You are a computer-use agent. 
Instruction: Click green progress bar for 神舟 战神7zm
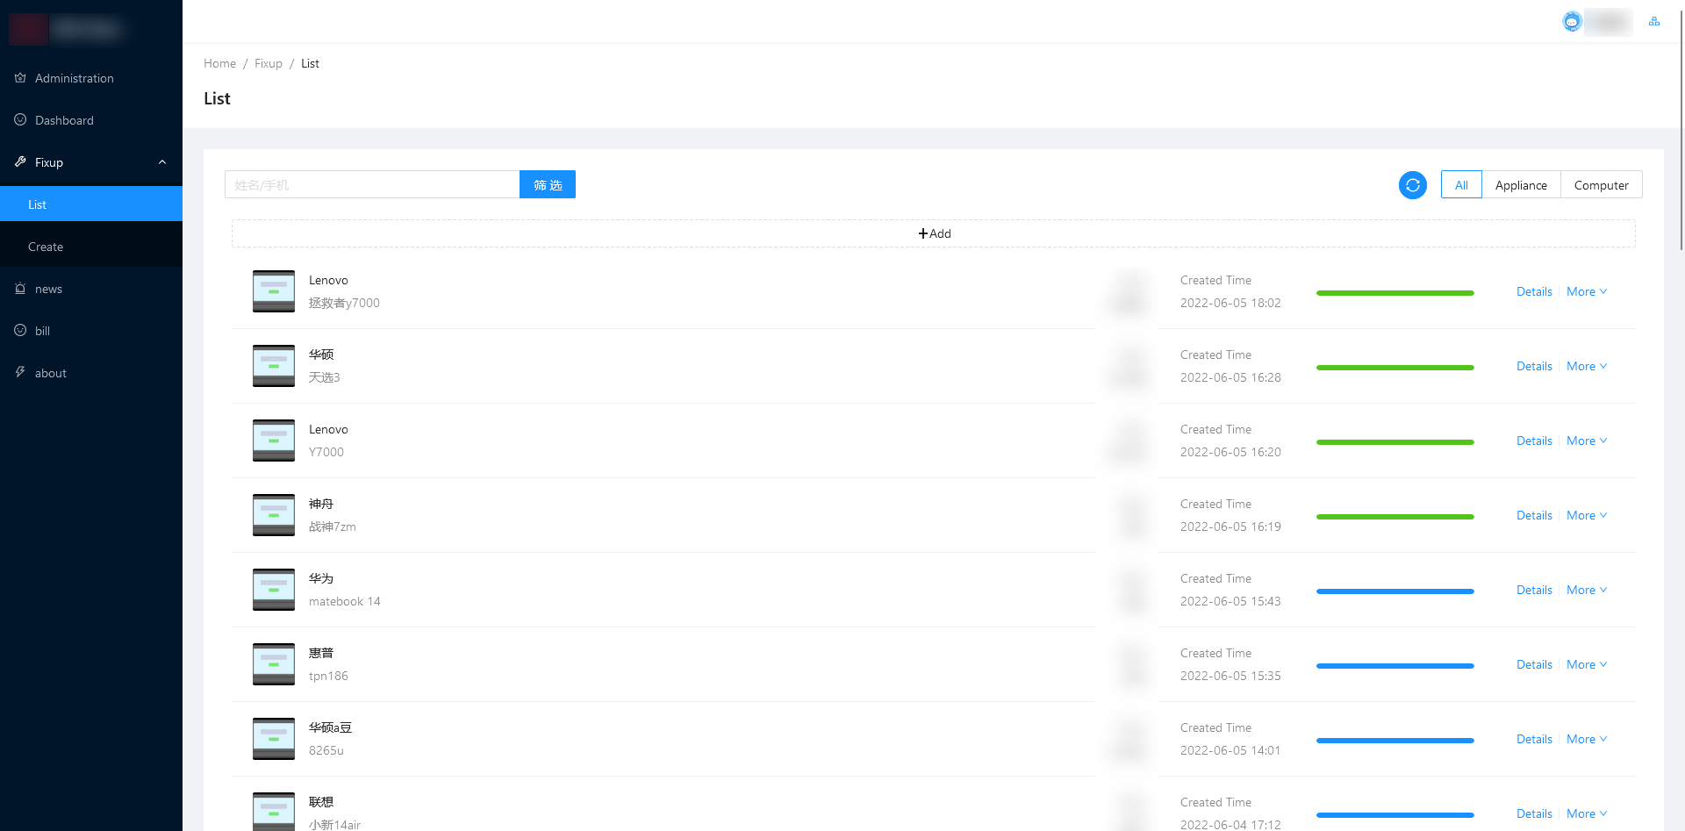(x=1395, y=517)
